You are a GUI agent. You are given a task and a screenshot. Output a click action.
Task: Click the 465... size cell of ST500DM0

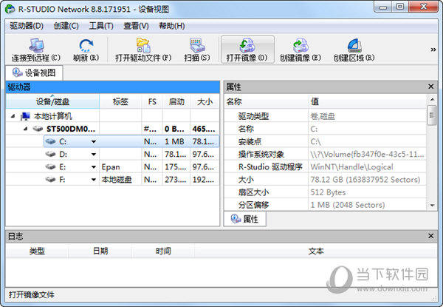click(x=204, y=129)
